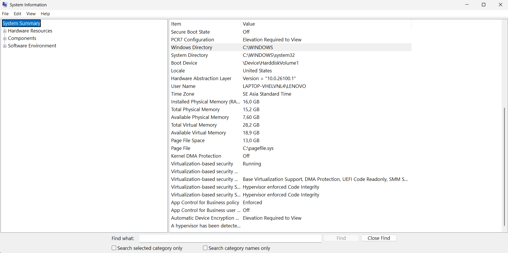The width and height of the screenshot is (508, 253).
Task: Select the Total Virtual Memory row
Action: 290,125
